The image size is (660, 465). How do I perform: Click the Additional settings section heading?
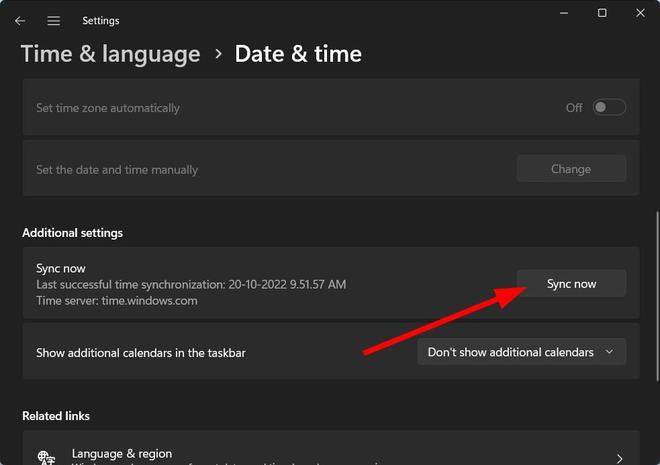click(x=73, y=233)
